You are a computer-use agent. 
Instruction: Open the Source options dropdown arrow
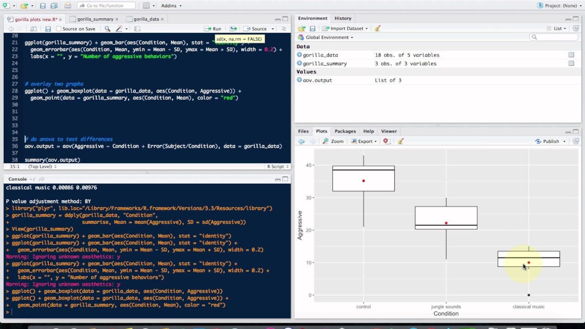pyautogui.click(x=273, y=29)
